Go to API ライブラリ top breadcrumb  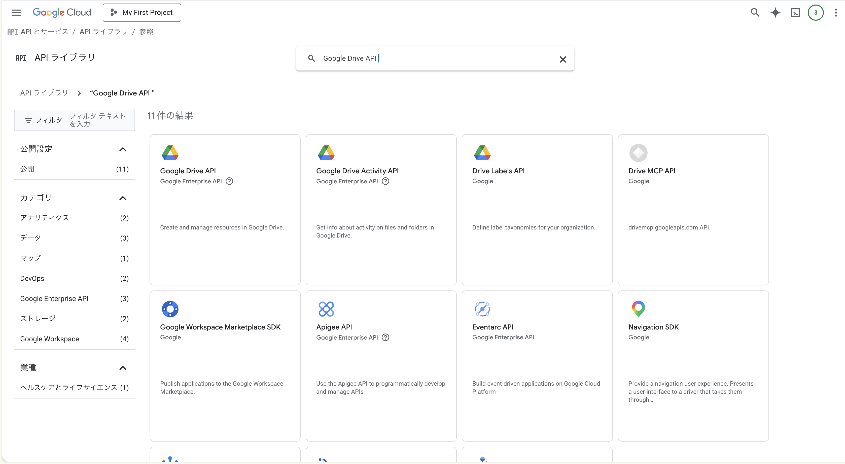pyautogui.click(x=103, y=32)
